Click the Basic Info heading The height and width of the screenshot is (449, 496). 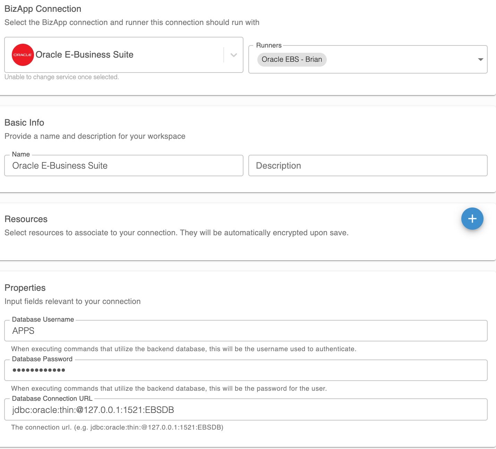24,123
